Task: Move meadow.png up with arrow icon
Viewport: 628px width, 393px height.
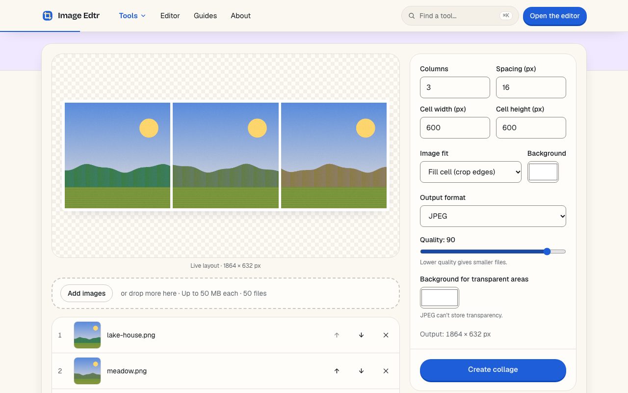Action: [337, 371]
